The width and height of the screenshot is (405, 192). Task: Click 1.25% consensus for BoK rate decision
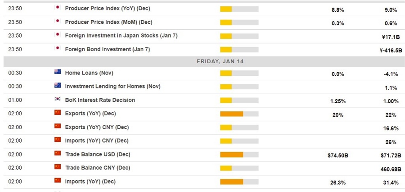(x=337, y=101)
